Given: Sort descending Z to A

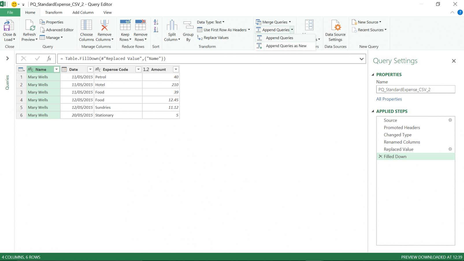Looking at the screenshot, I should (156, 29).
